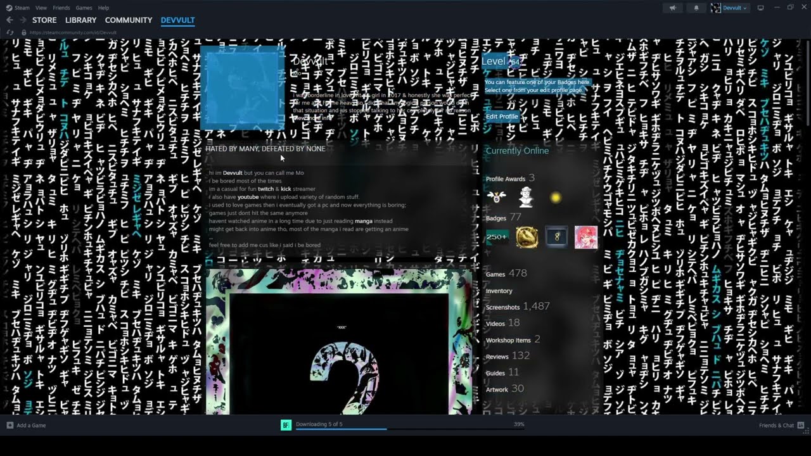Click the Edit Profile button
This screenshot has width=811, height=456.
click(502, 117)
